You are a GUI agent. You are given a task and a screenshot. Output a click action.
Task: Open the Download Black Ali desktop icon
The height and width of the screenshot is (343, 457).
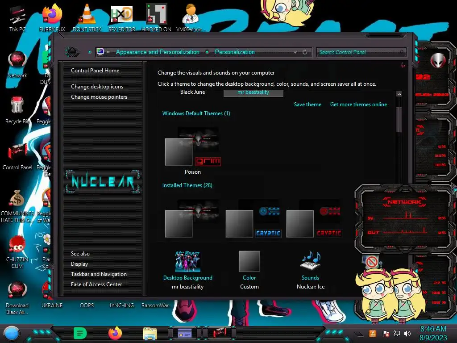pyautogui.click(x=17, y=298)
